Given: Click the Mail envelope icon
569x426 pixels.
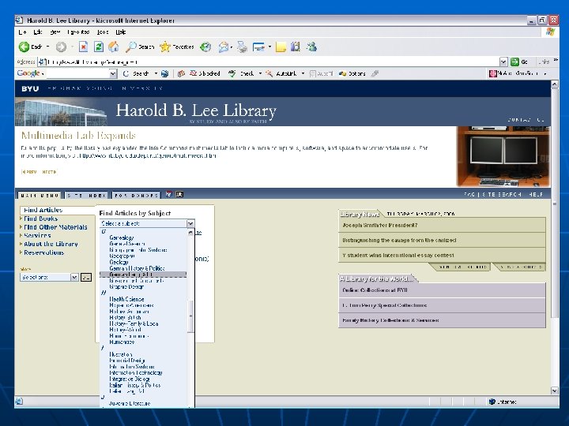Looking at the screenshot, I should pos(224,47).
